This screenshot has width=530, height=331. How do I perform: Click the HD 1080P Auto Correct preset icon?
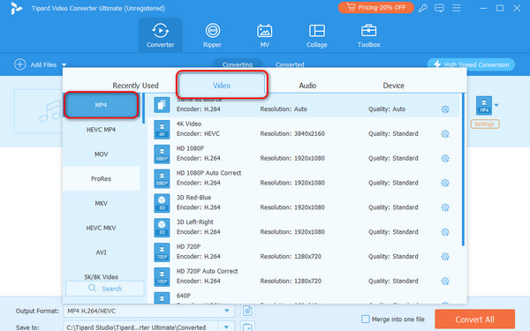(x=162, y=178)
